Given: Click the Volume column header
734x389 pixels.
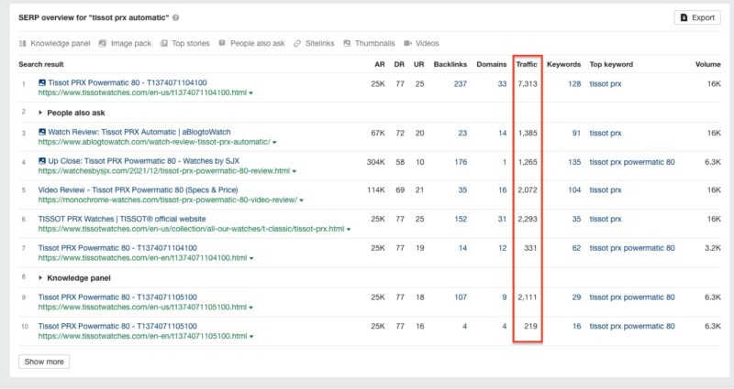Looking at the screenshot, I should (x=707, y=64).
